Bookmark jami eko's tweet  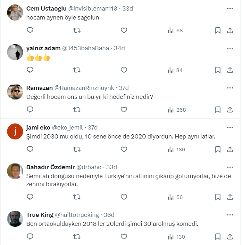tap(218, 149)
